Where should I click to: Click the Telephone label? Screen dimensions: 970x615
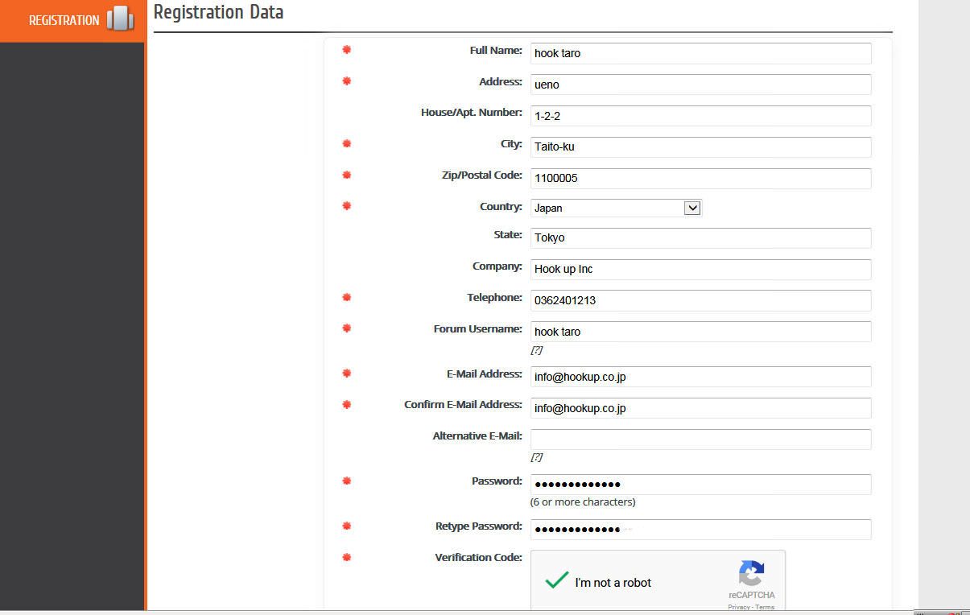click(x=494, y=298)
